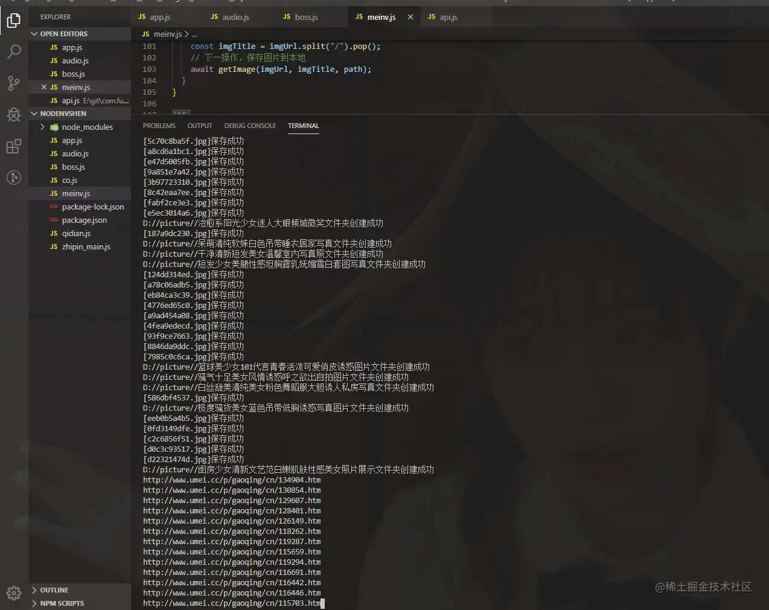
Task: Expand the NPM Scripts section
Action: point(80,603)
